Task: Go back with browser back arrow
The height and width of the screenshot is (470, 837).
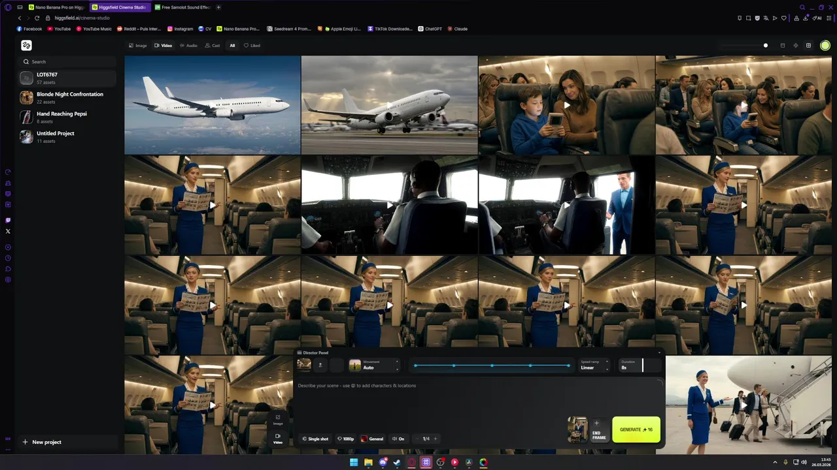Action: (20, 18)
